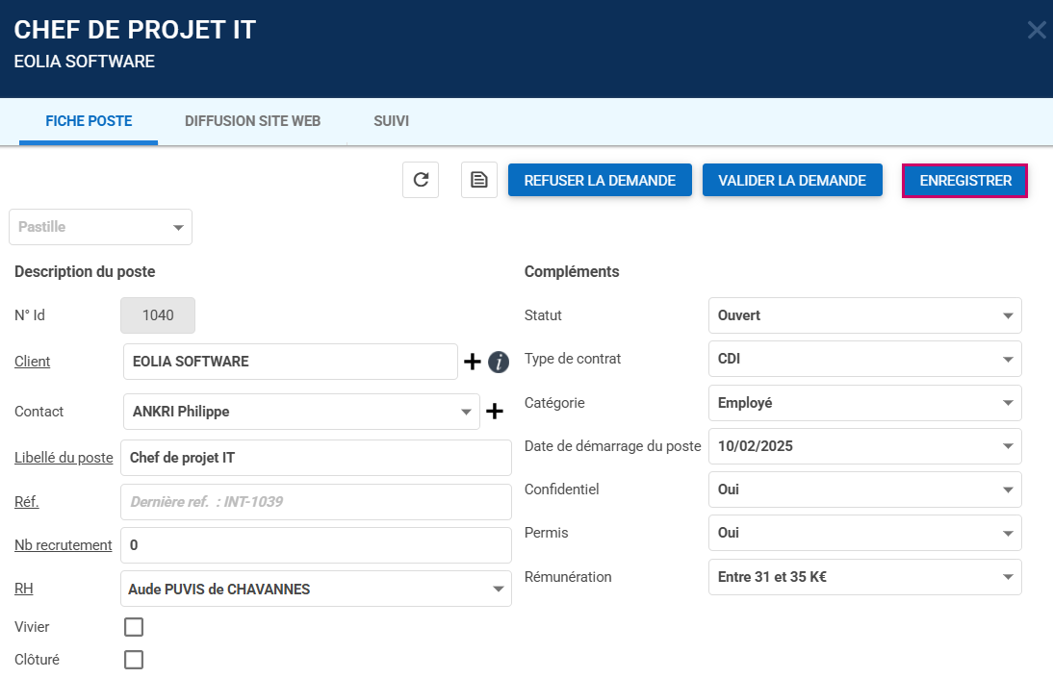The image size is (1053, 678).
Task: Open the document notes icon button
Action: (479, 180)
